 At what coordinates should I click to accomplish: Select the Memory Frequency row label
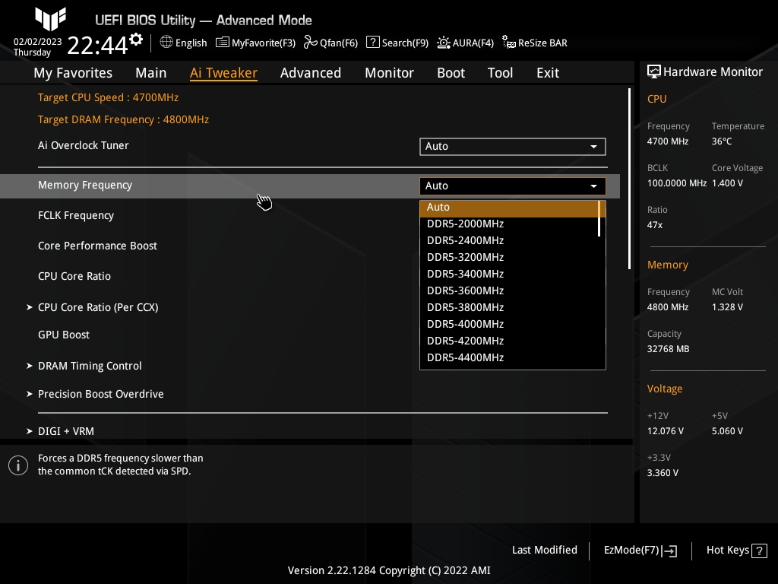click(x=85, y=186)
